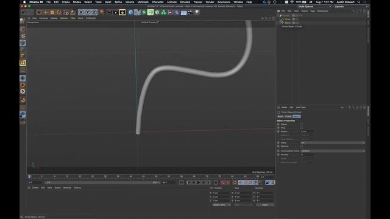
Task: Click Record Active Objects button
Action: [222, 182]
